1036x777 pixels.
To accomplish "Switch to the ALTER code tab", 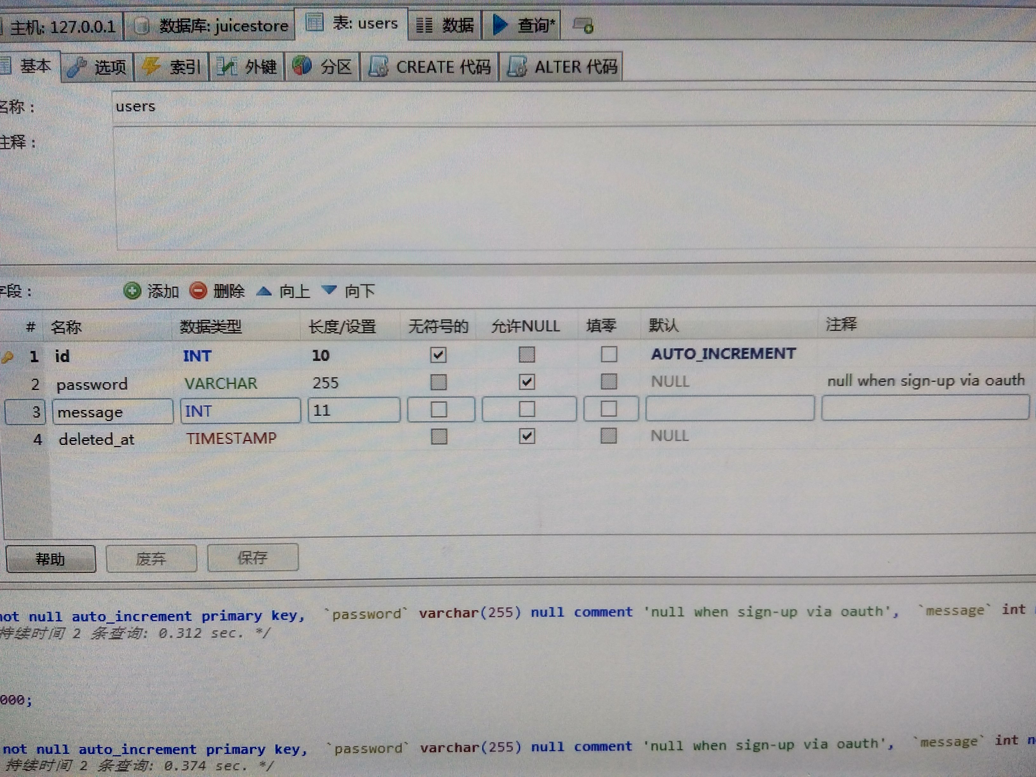I will point(562,67).
